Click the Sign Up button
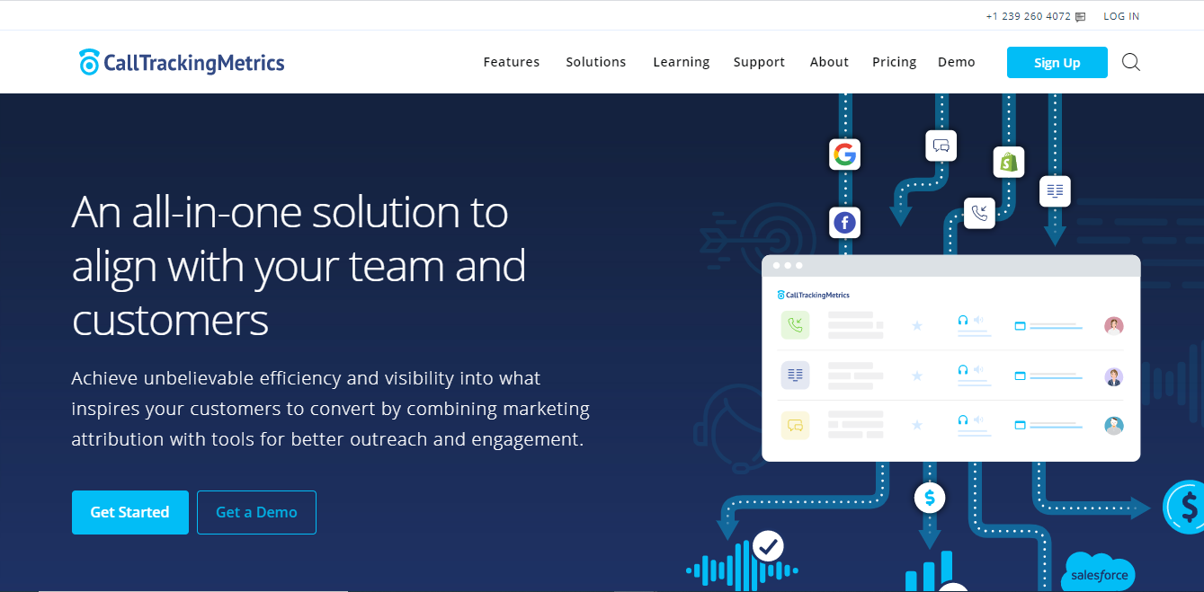 click(x=1057, y=63)
